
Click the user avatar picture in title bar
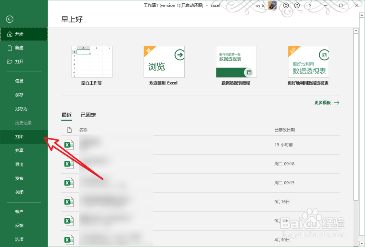[272, 5]
